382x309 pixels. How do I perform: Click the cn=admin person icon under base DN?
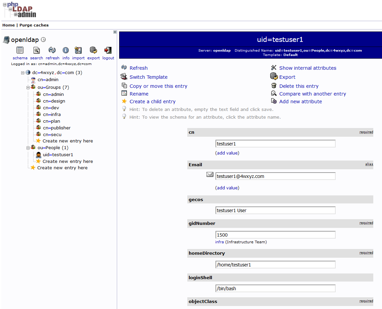pyautogui.click(x=33, y=80)
